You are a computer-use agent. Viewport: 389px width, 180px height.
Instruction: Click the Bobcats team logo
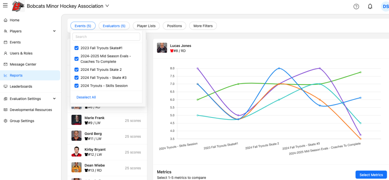point(17,6)
